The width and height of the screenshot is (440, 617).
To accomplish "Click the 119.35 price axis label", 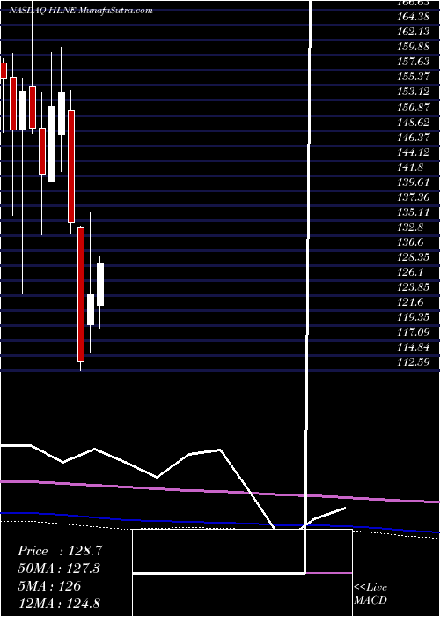I will pyautogui.click(x=414, y=317).
